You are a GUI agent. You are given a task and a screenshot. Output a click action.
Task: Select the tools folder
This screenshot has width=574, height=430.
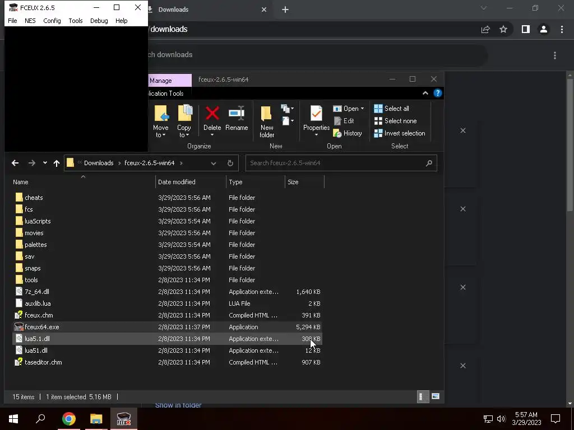point(167,280)
